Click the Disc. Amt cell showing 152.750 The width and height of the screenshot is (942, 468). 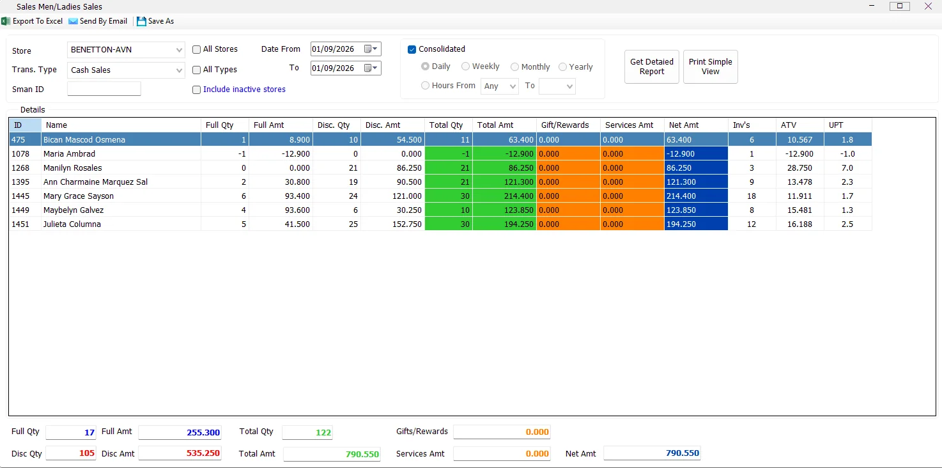click(393, 224)
